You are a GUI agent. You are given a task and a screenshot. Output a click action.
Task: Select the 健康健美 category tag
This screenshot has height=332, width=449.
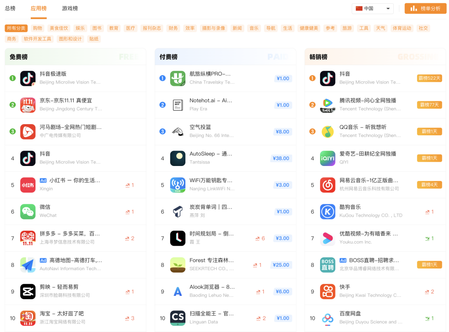[x=309, y=28]
